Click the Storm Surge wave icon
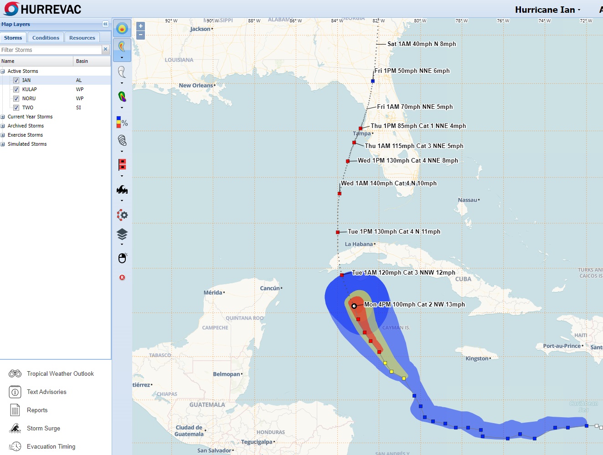Screen dimensions: 603x455 [x=15, y=428]
